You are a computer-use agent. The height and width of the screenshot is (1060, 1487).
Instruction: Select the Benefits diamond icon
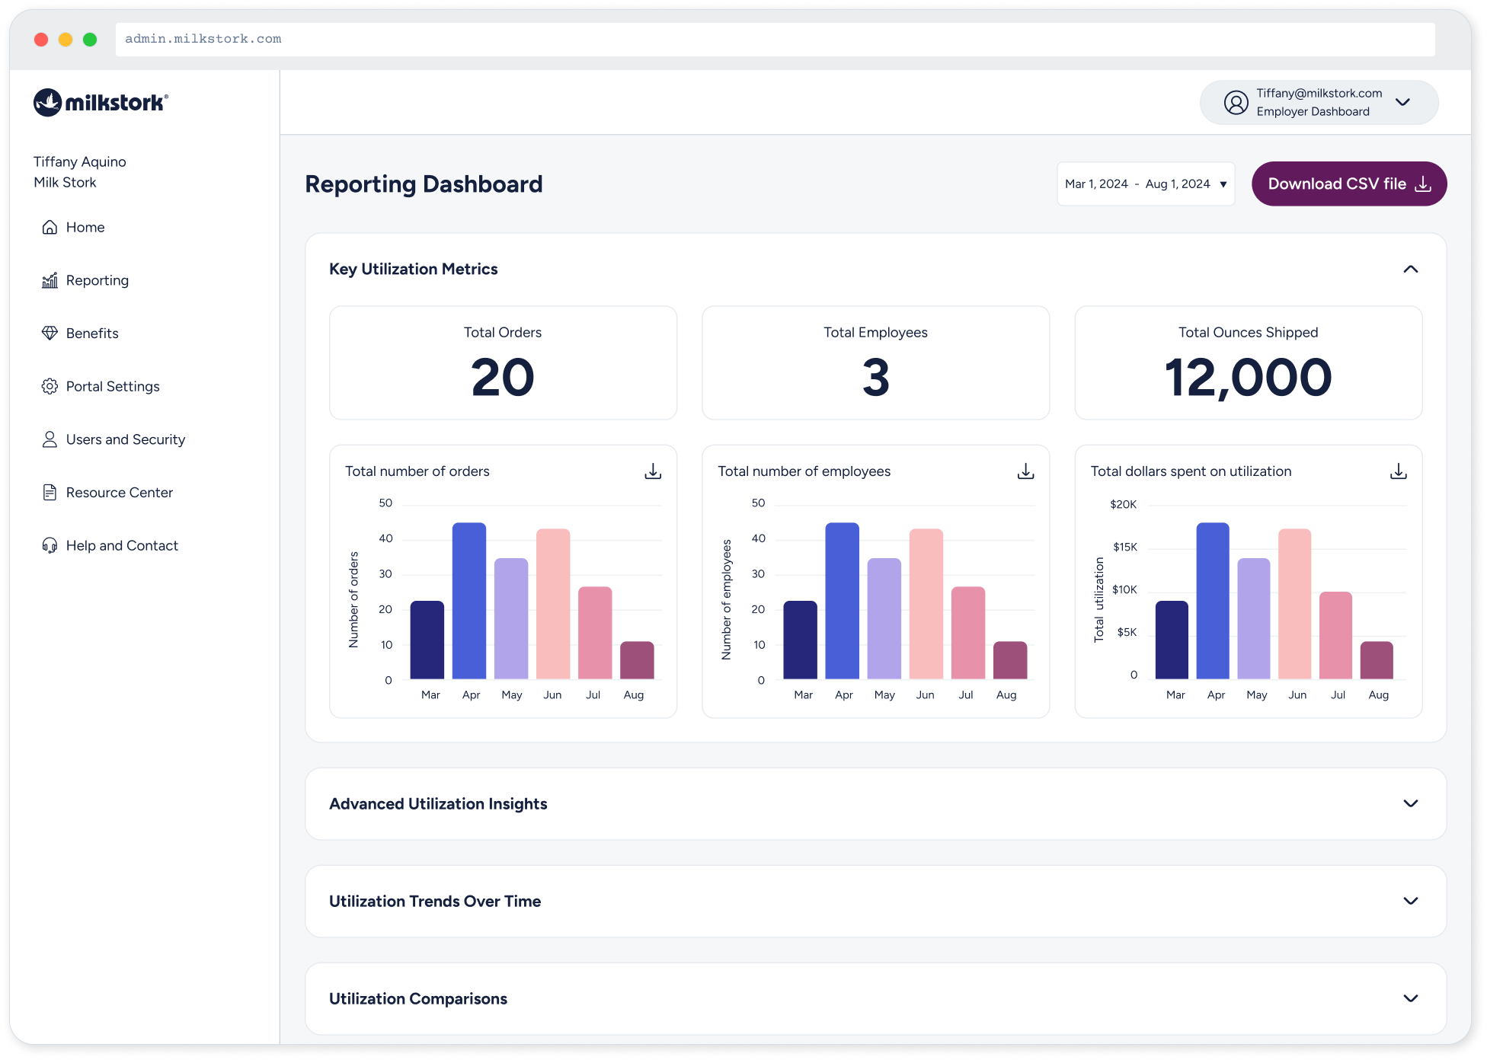point(50,333)
